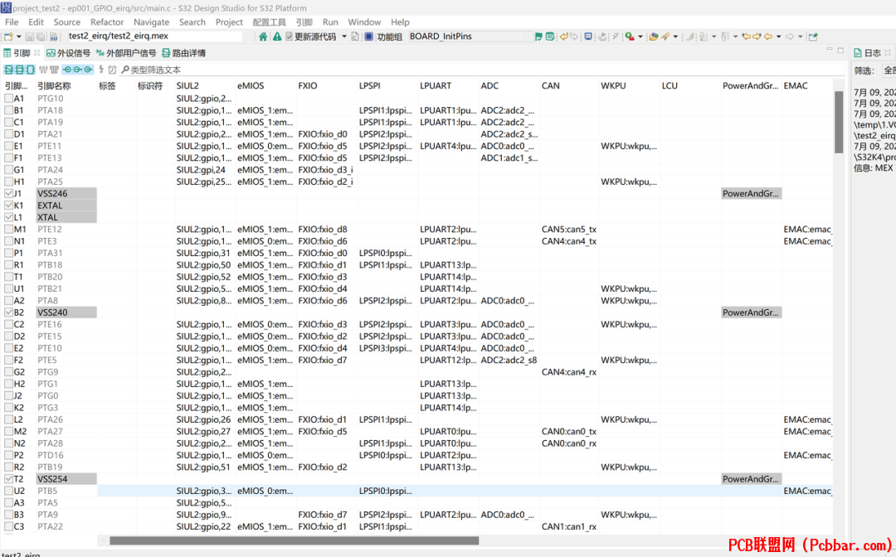Click the green flag icon beside BOARD_InitPins

click(x=538, y=36)
